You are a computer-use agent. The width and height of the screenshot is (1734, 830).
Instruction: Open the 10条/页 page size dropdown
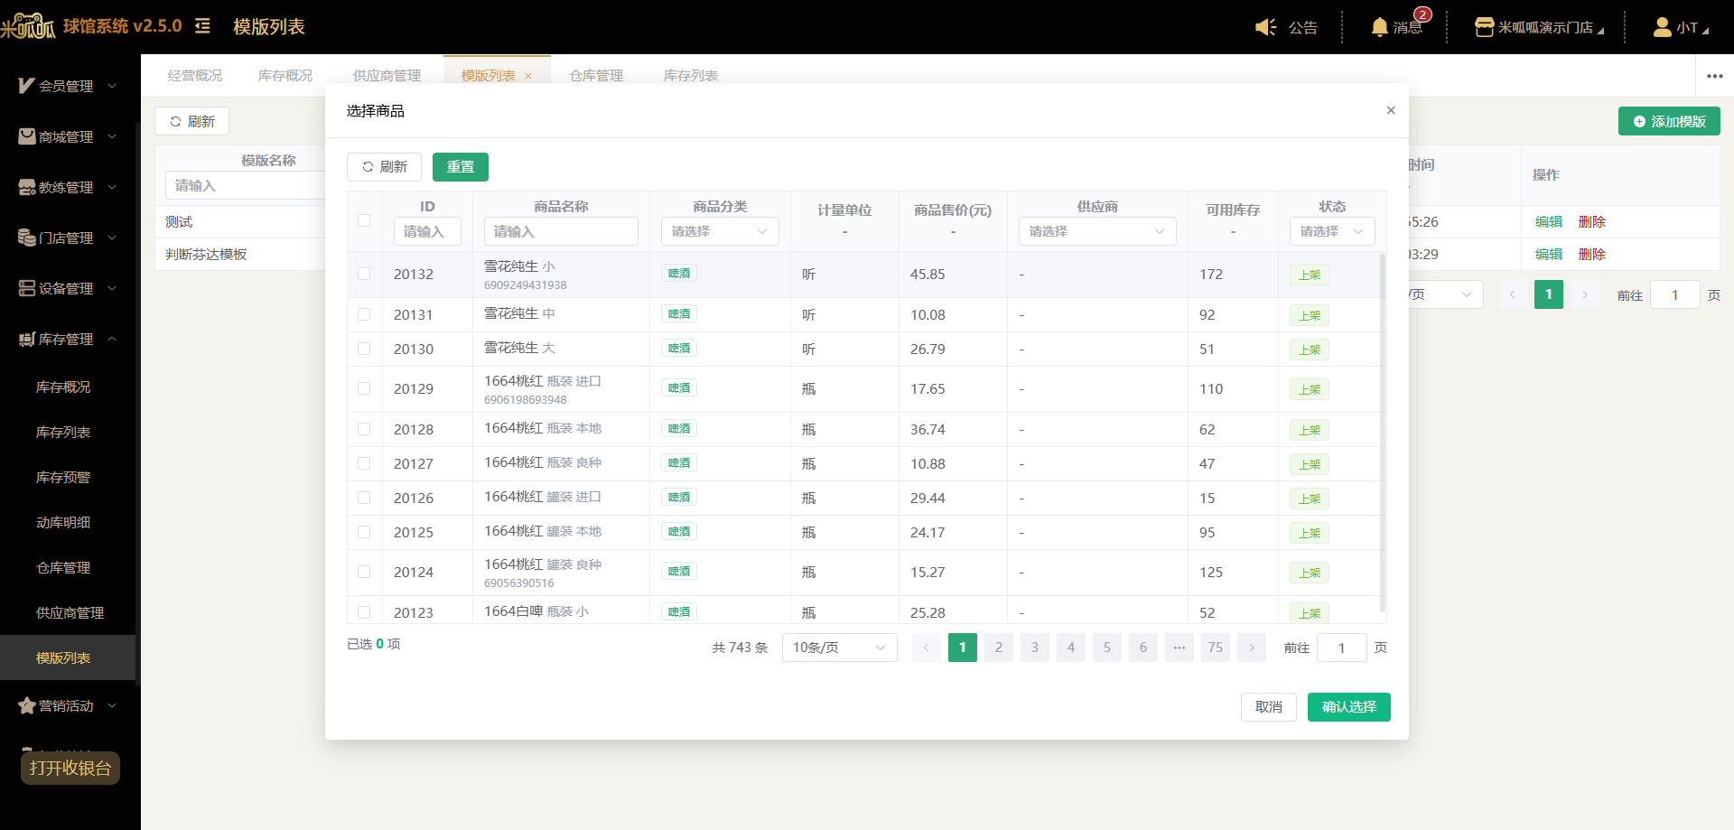point(840,648)
